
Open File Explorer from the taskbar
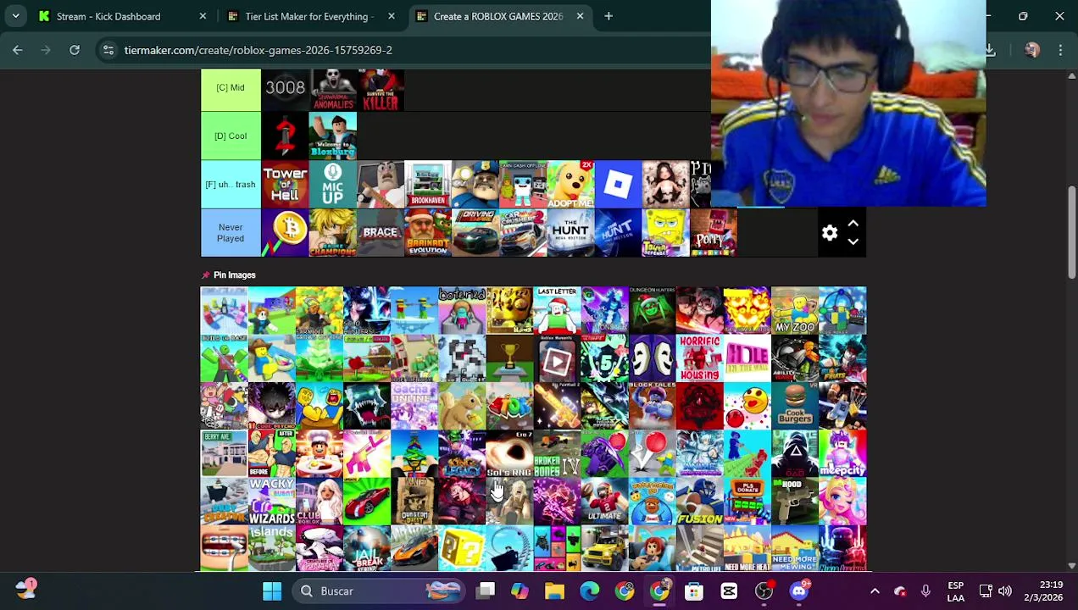[554, 591]
